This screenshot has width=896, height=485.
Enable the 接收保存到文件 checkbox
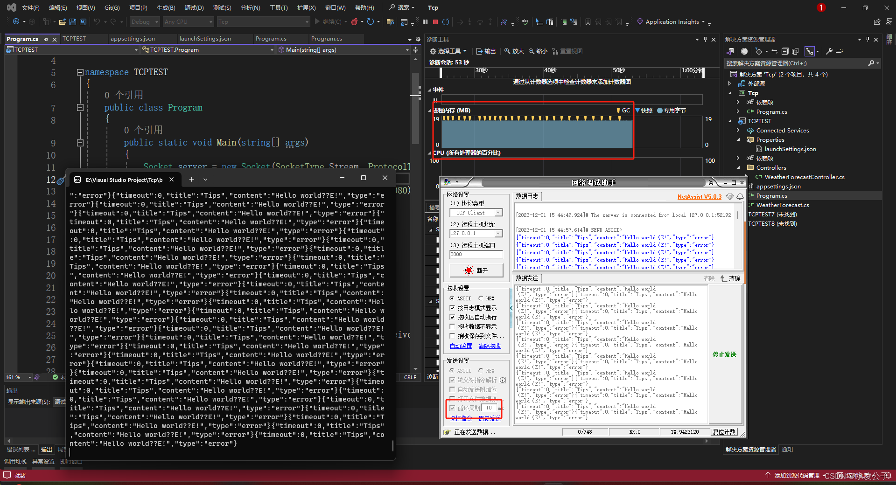tap(452, 336)
